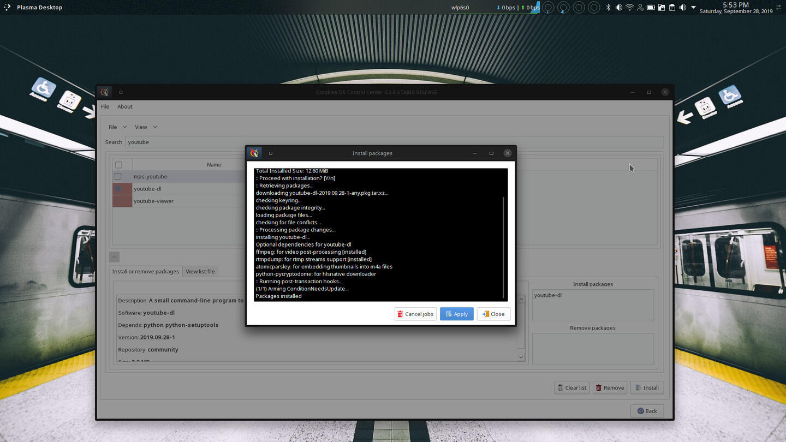Open the File dropdown below menu bar

(x=117, y=127)
